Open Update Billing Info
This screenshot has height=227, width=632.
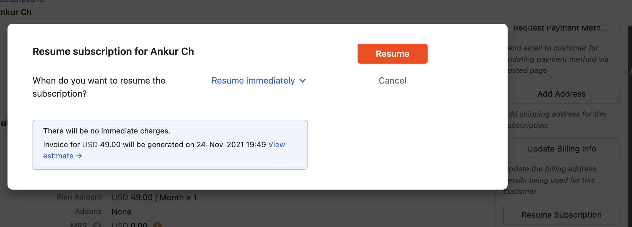[561, 149]
